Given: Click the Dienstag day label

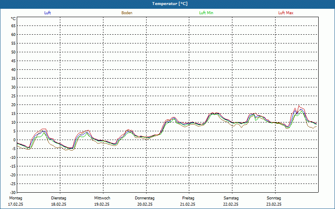Looking at the screenshot, I should (x=59, y=198).
